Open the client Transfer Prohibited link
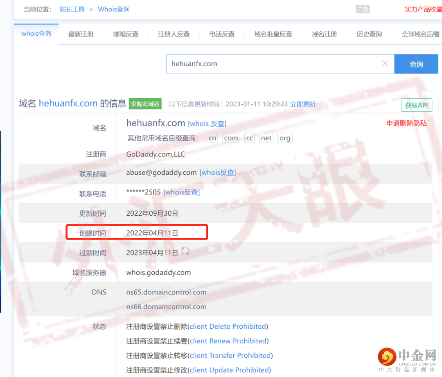 (x=230, y=356)
